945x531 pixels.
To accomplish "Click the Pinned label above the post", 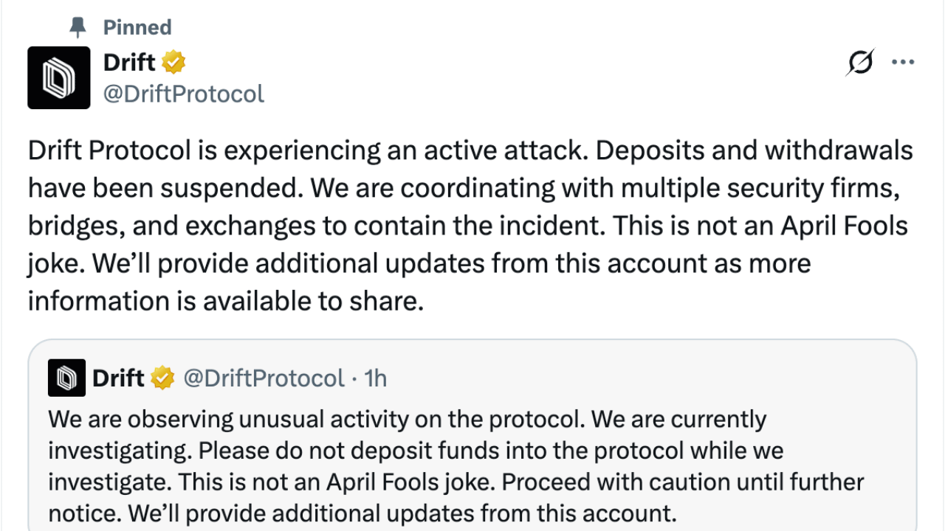I will (137, 28).
